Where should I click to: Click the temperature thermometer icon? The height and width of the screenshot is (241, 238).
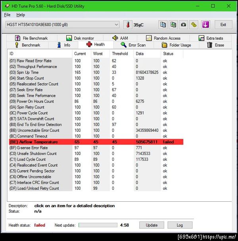coord(128,25)
